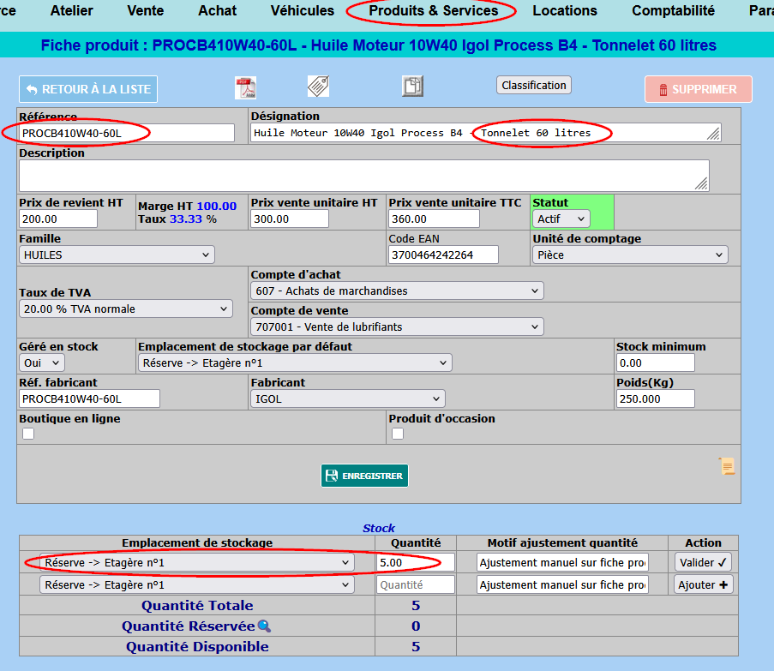Expand the Famille dropdown set to HUILES
The image size is (774, 671).
117,255
